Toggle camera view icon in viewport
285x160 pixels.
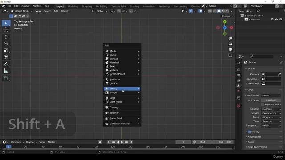(x=231, y=50)
